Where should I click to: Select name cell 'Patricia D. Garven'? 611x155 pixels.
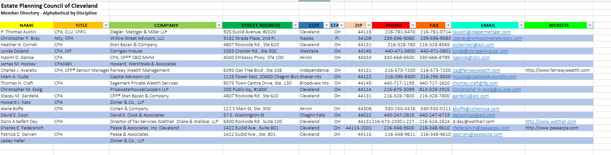point(27,134)
